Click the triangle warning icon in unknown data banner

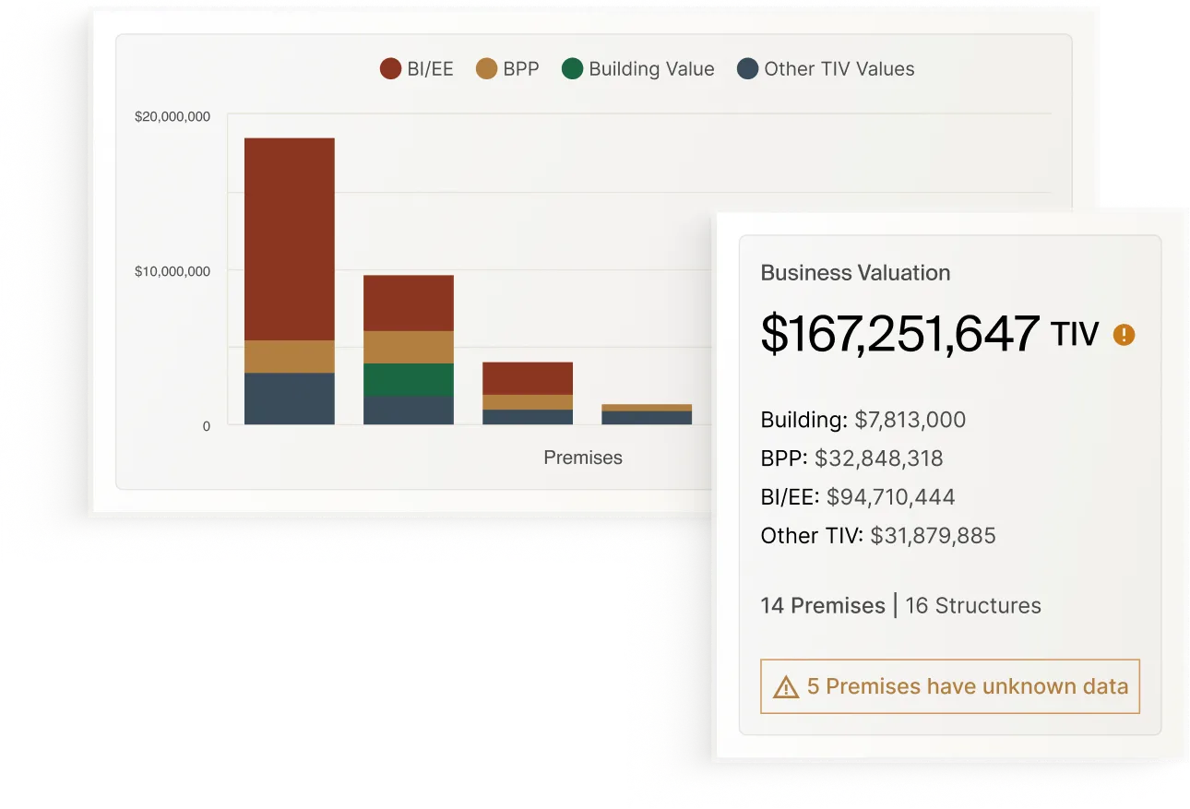pyautogui.click(x=786, y=687)
